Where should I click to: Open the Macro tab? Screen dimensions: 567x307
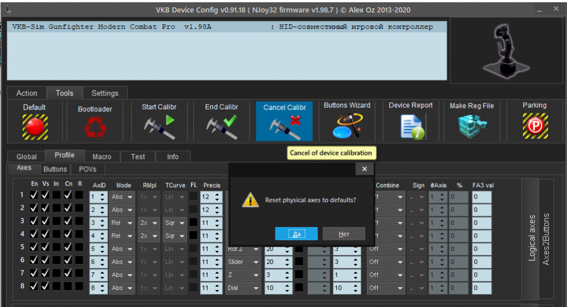101,157
